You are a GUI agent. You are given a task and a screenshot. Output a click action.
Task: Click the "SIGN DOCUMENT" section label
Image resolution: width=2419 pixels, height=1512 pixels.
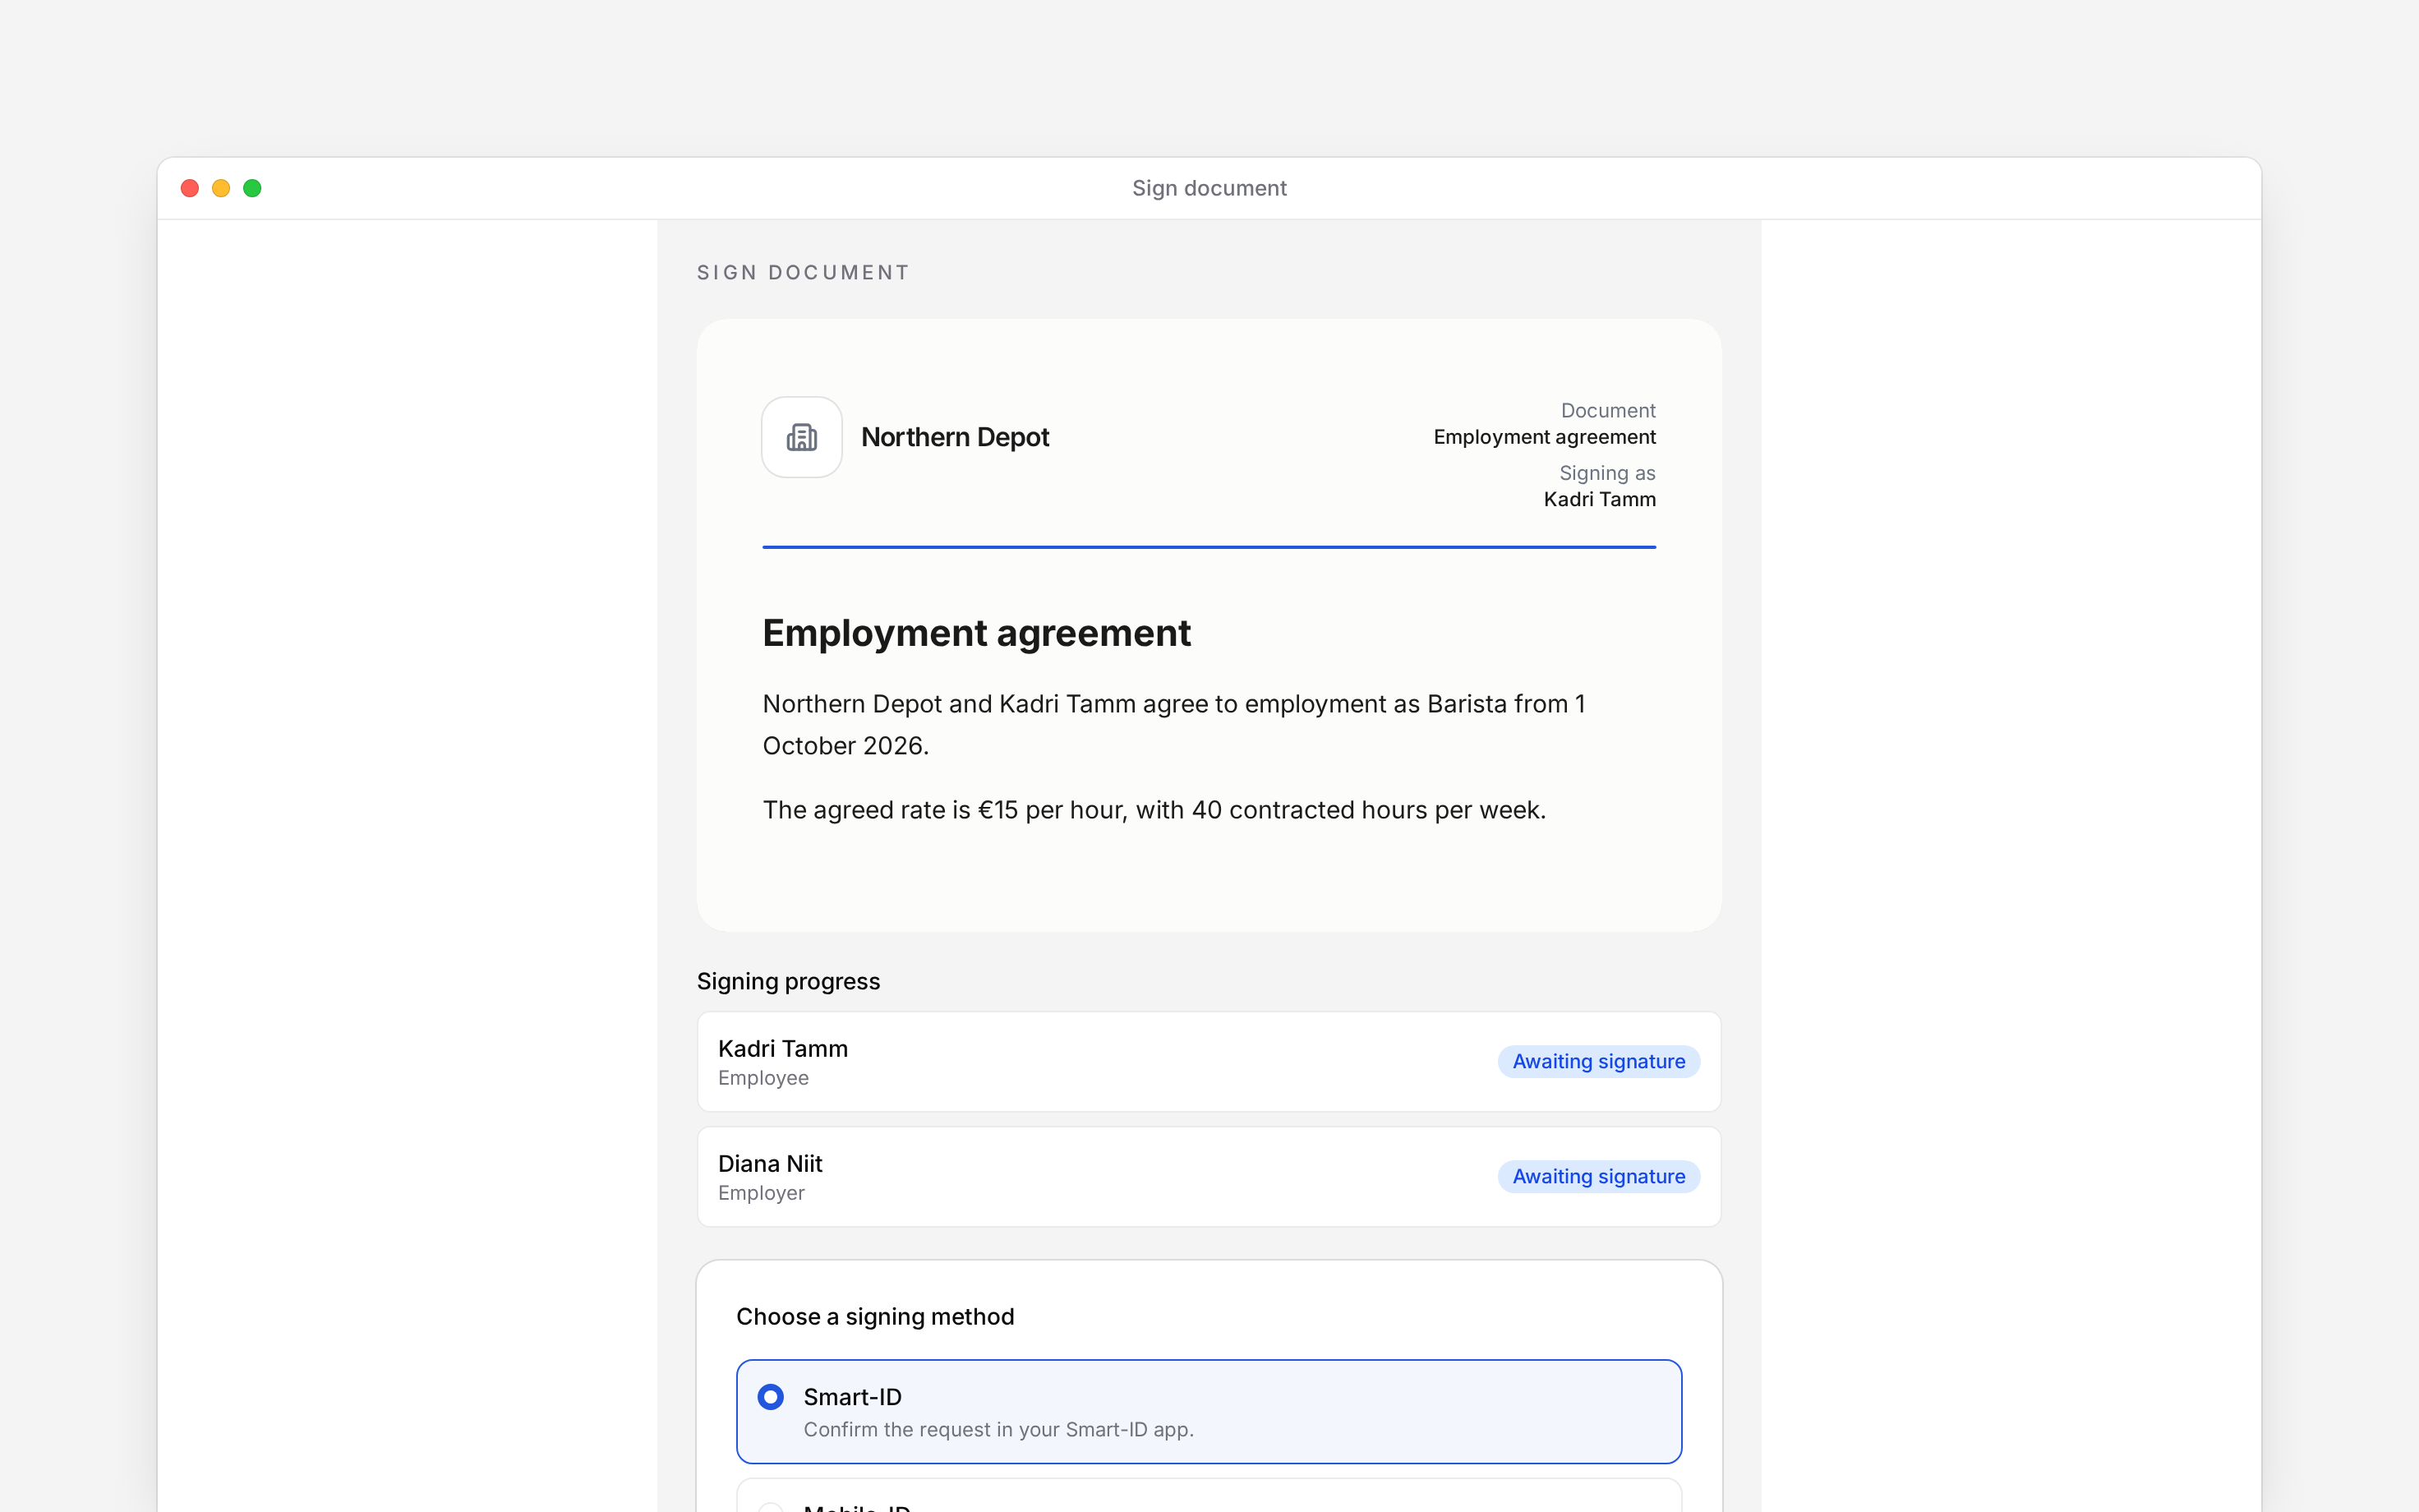click(x=803, y=273)
